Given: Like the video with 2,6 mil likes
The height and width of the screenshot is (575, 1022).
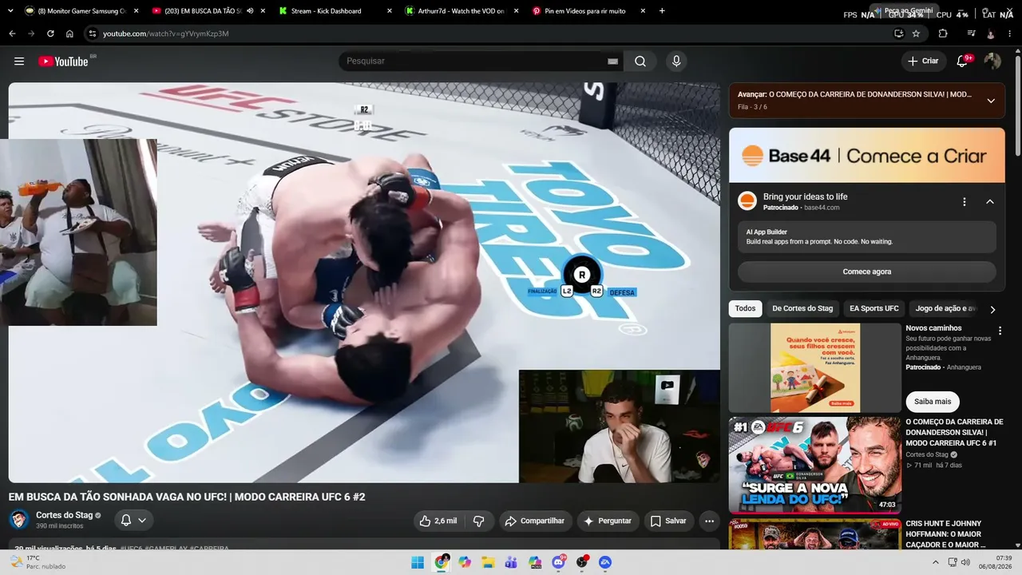Looking at the screenshot, I should coord(438,521).
